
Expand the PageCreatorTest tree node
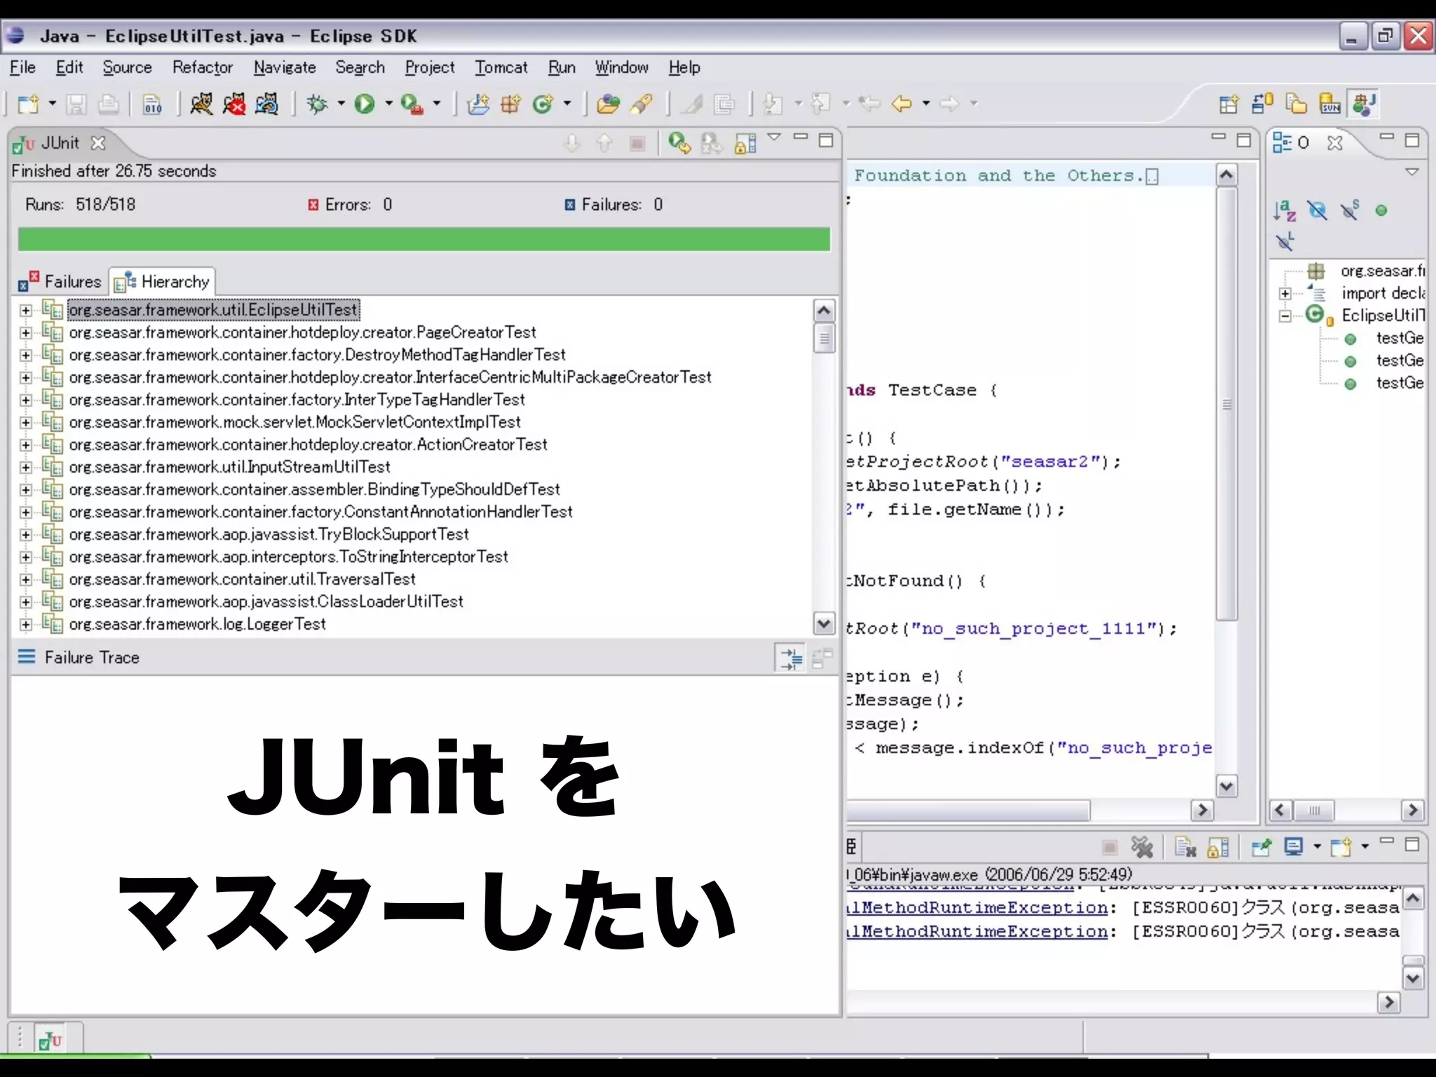point(26,332)
